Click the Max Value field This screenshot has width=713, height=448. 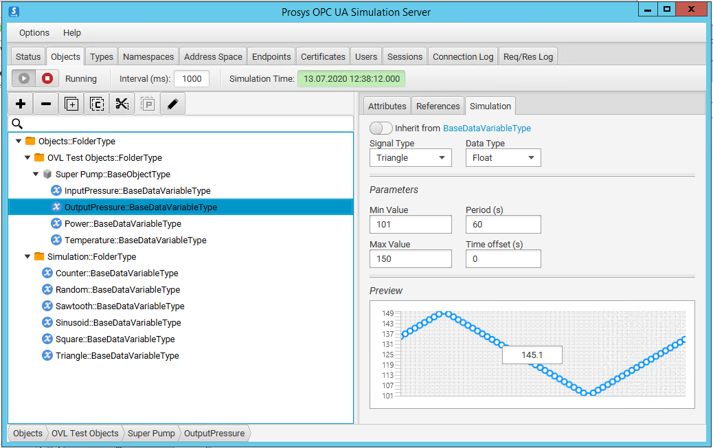point(411,259)
